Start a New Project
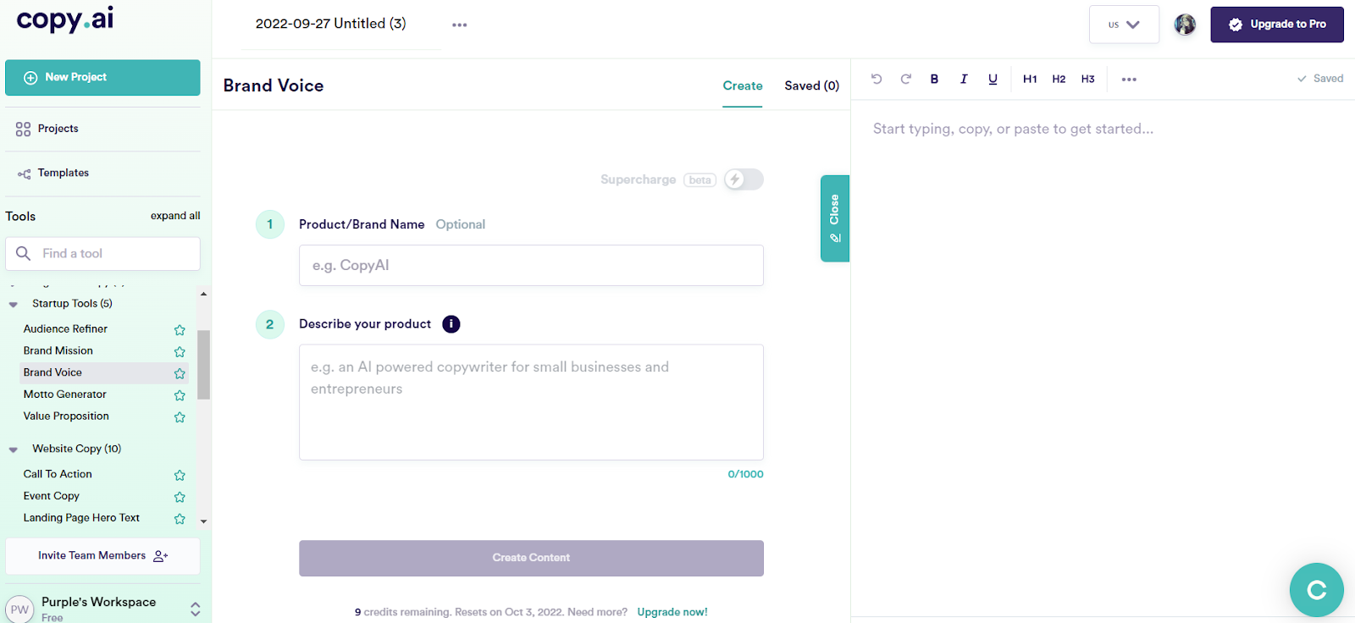The height and width of the screenshot is (623, 1355). coord(102,77)
